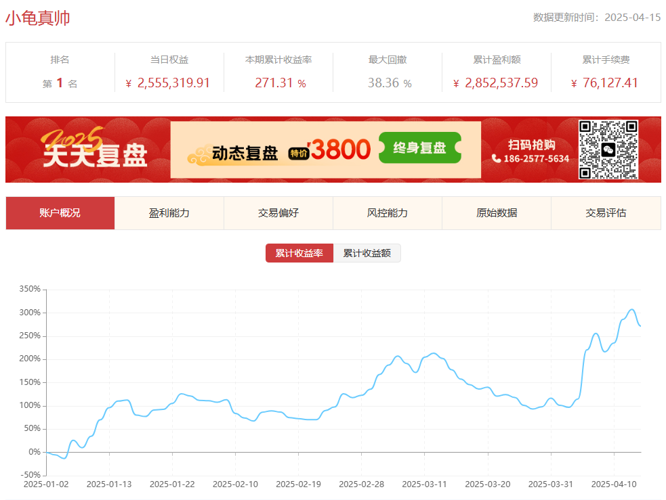Click the 2025-02-19 x-axis date label
The width and height of the screenshot is (666, 500).
pyautogui.click(x=298, y=484)
